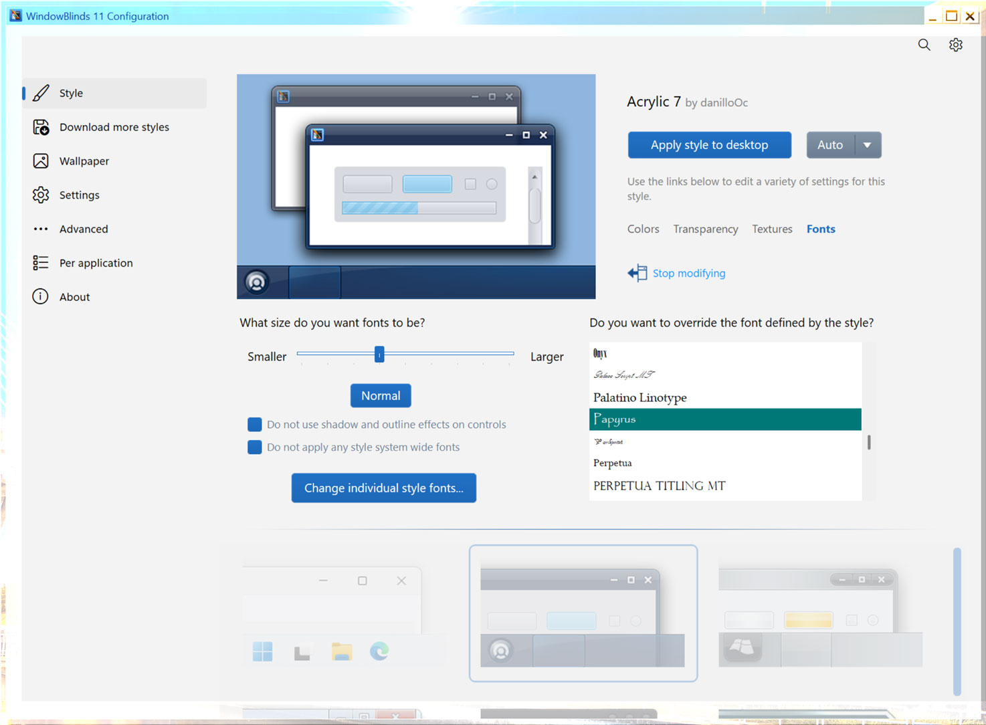Viewport: 986px width, 725px height.
Task: Open the Transparency tab
Action: (x=706, y=229)
